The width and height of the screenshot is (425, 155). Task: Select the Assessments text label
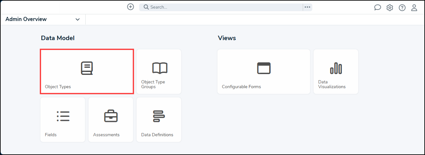click(106, 135)
